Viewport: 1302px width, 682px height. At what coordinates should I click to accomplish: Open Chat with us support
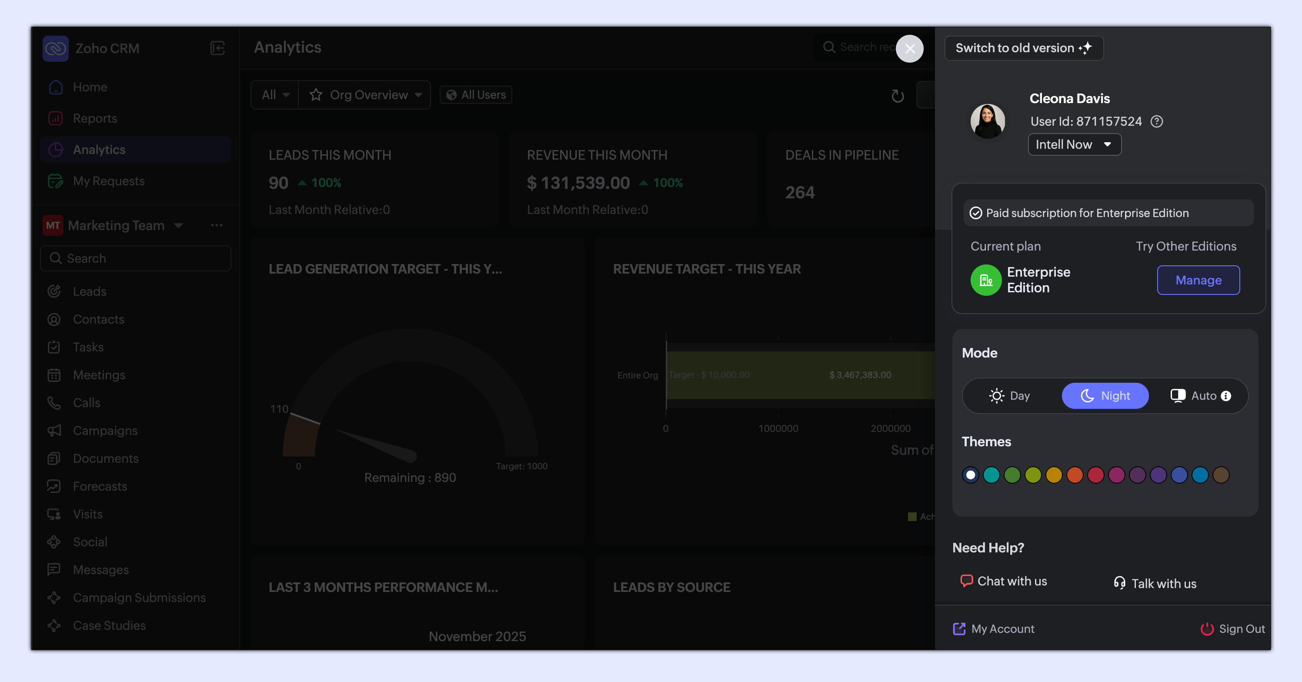(1003, 581)
